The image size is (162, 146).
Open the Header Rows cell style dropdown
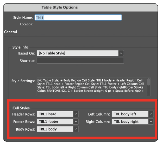pyautogui.click(x=57, y=114)
